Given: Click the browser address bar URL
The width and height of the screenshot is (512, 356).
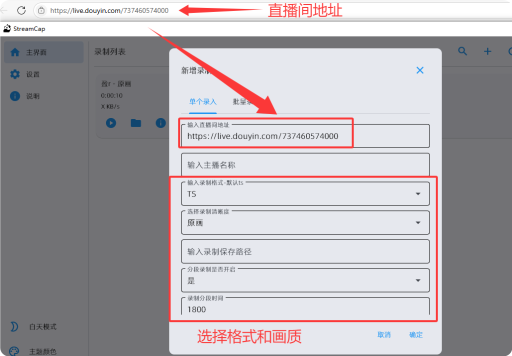Looking at the screenshot, I should (109, 10).
